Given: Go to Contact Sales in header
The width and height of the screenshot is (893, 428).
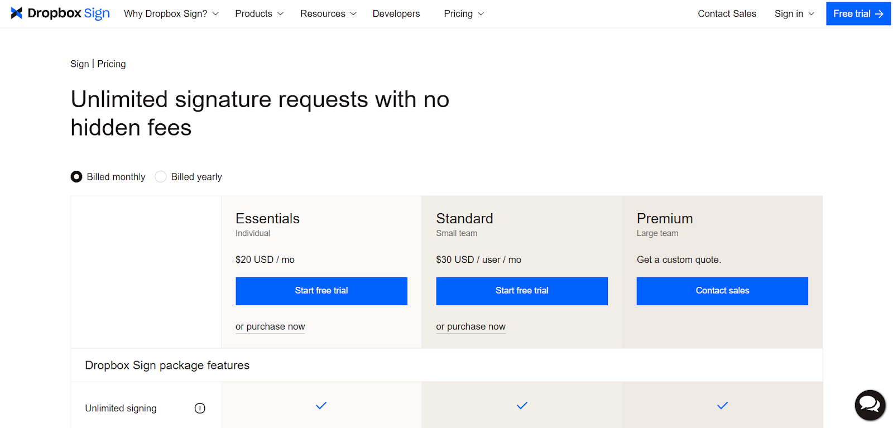Looking at the screenshot, I should coord(727,14).
